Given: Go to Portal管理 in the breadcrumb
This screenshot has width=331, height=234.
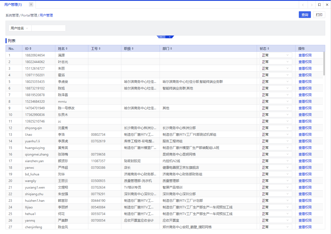Looking at the screenshot, I should pyautogui.click(x=29, y=15).
